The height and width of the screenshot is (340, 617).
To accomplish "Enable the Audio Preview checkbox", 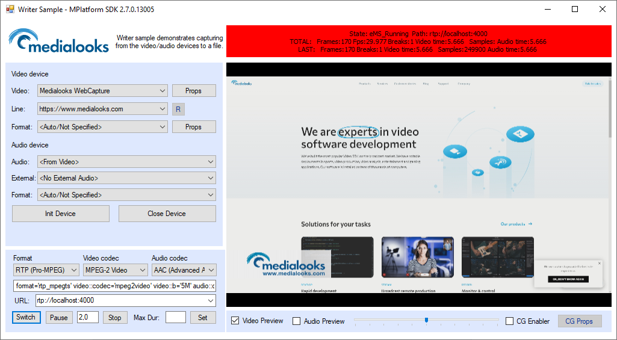I will tap(296, 321).
